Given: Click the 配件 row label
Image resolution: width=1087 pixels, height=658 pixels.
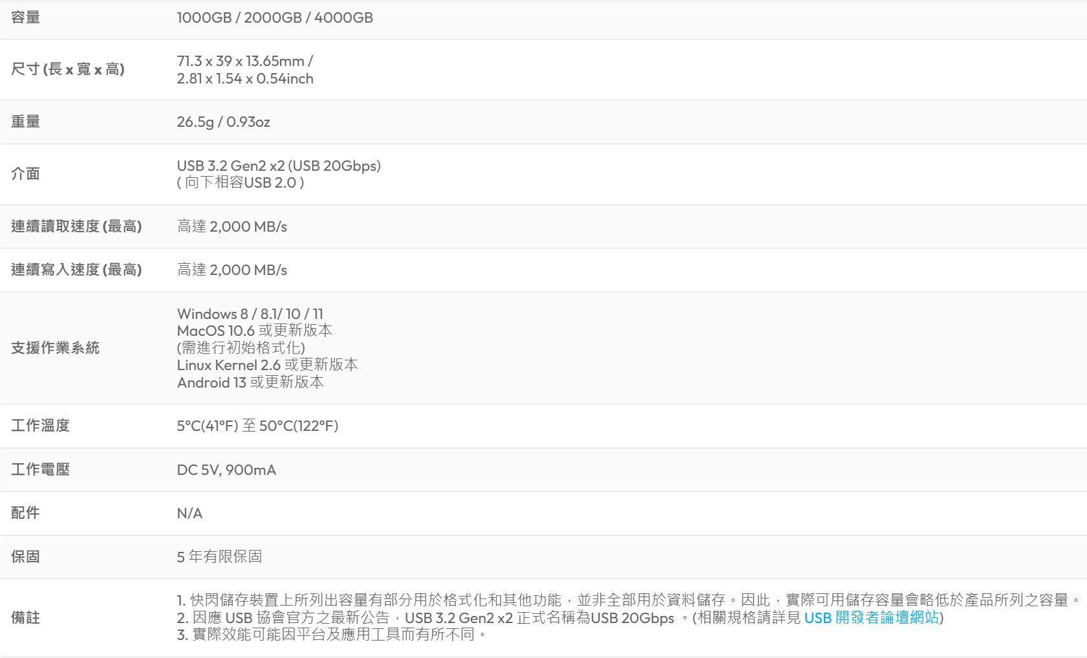Looking at the screenshot, I should [x=26, y=512].
